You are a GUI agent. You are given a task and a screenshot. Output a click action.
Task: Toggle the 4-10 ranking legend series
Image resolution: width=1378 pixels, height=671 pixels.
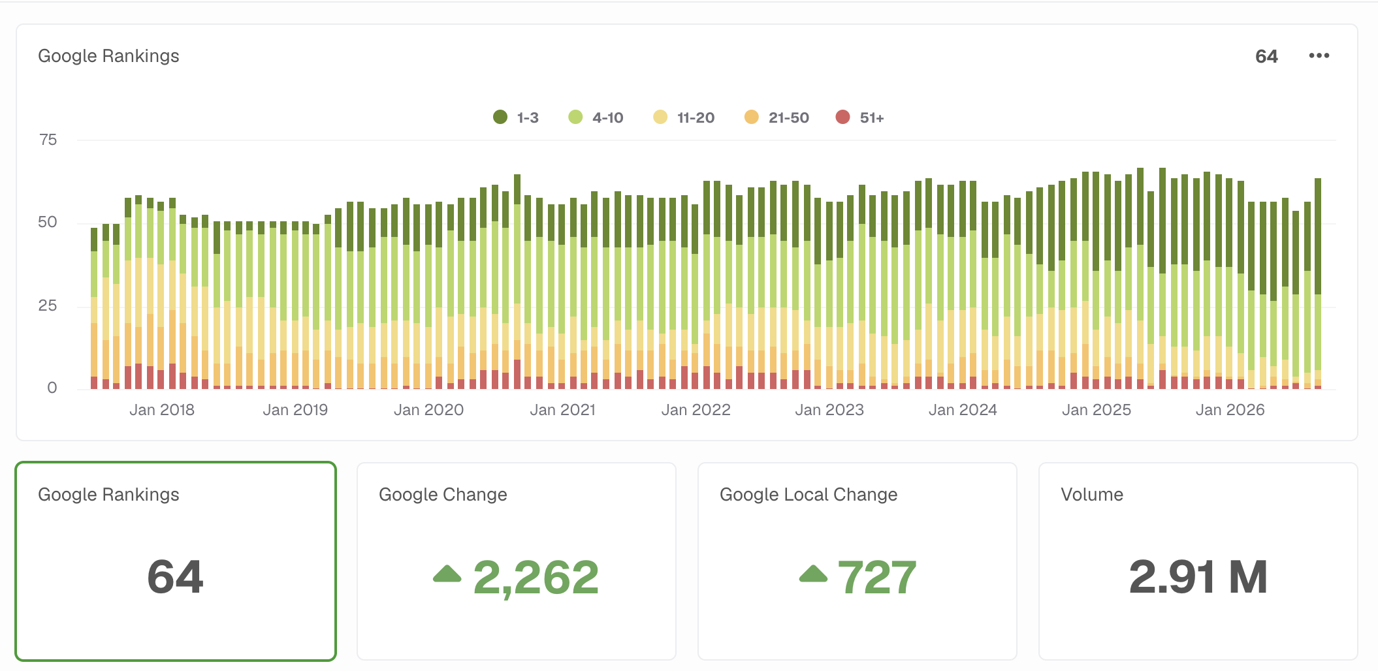click(x=596, y=117)
